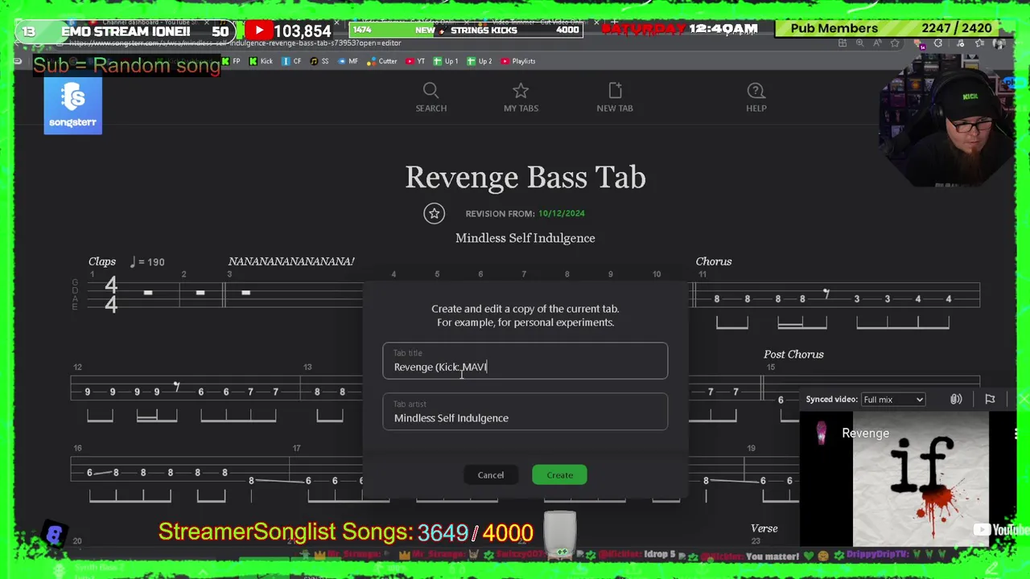
Task: Confirm with the green Create button
Action: click(x=560, y=474)
